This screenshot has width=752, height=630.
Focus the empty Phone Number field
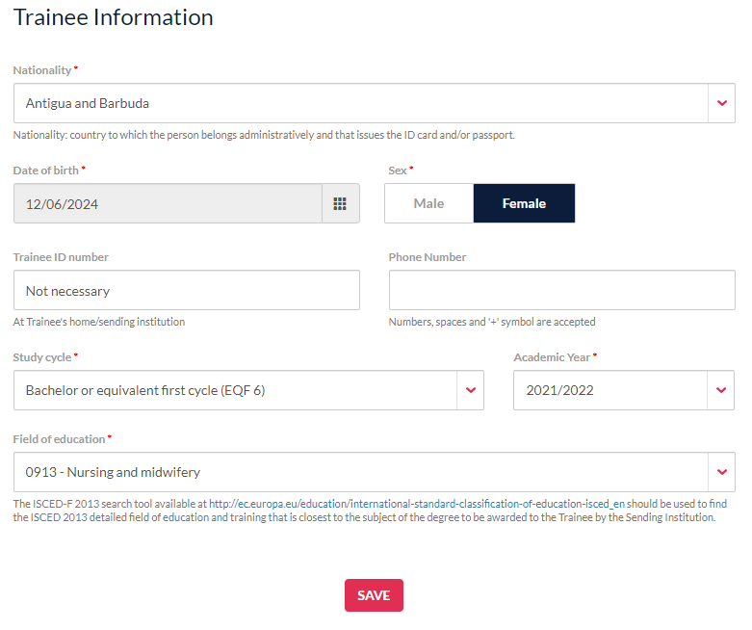(x=561, y=290)
